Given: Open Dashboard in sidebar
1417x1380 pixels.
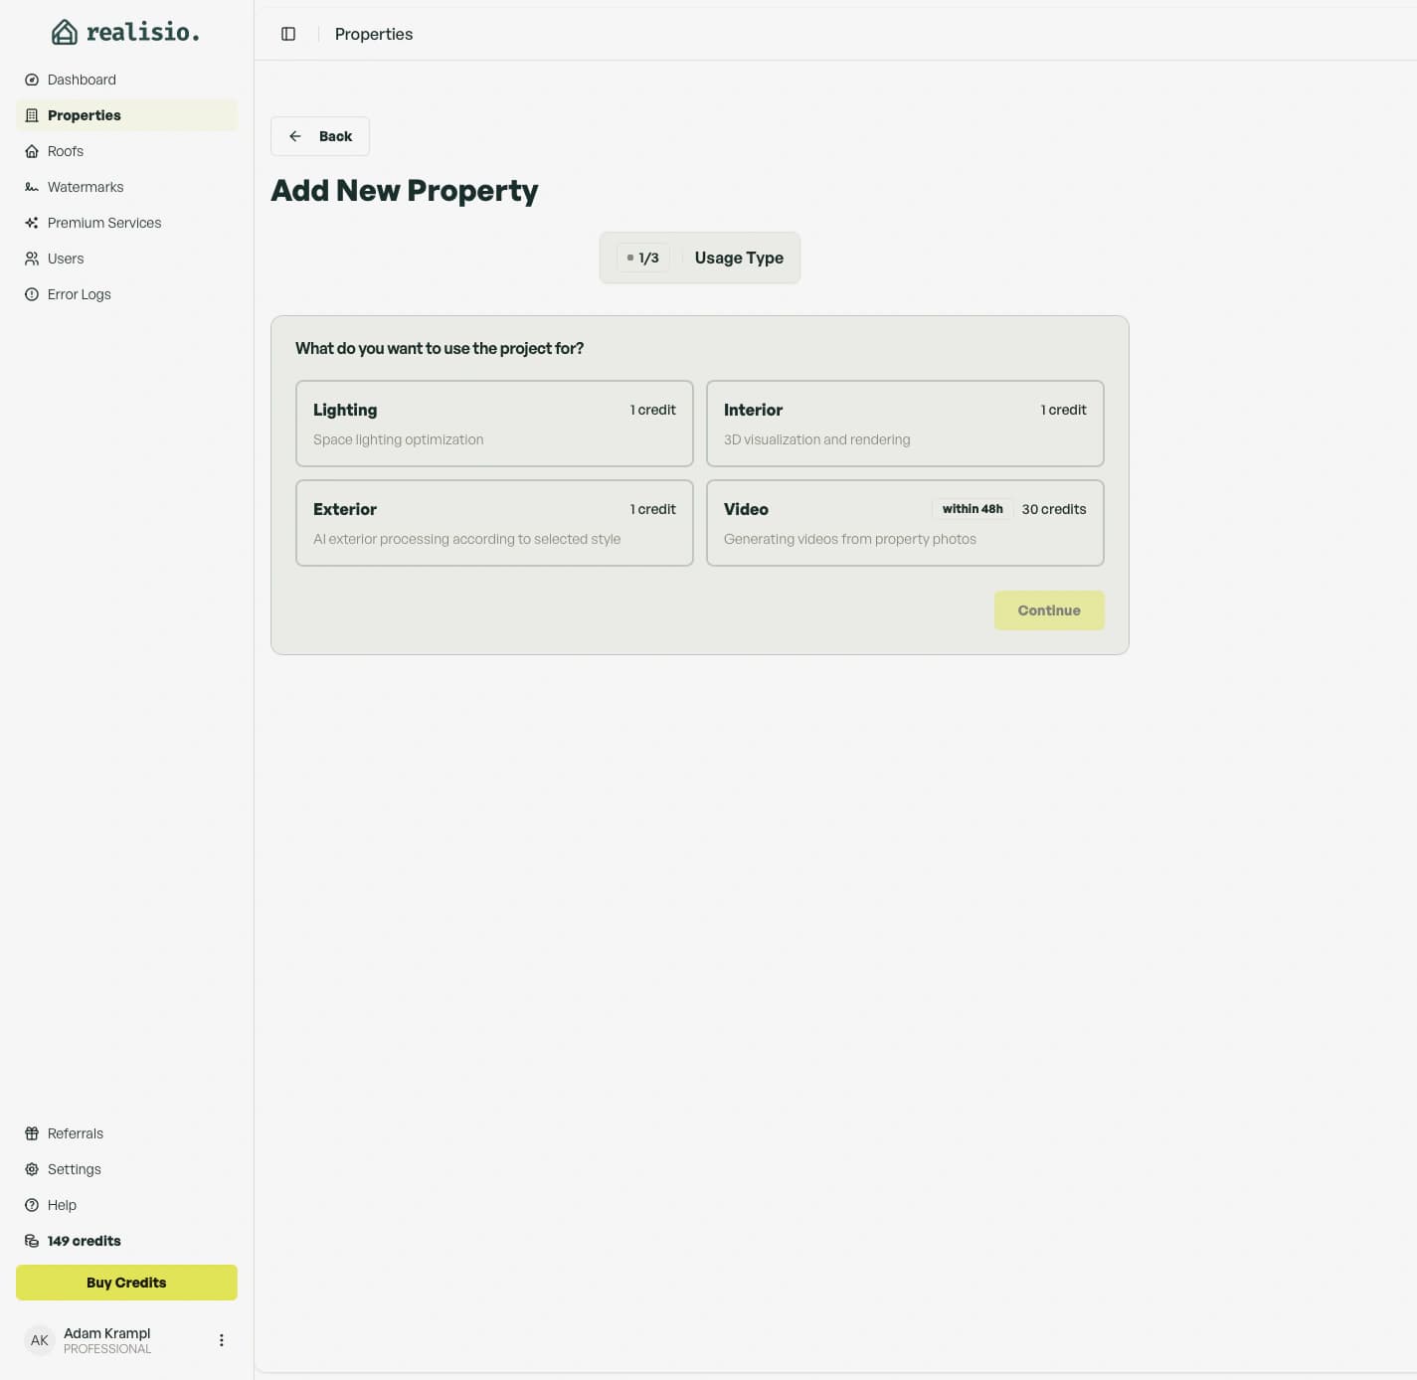Looking at the screenshot, I should point(126,80).
